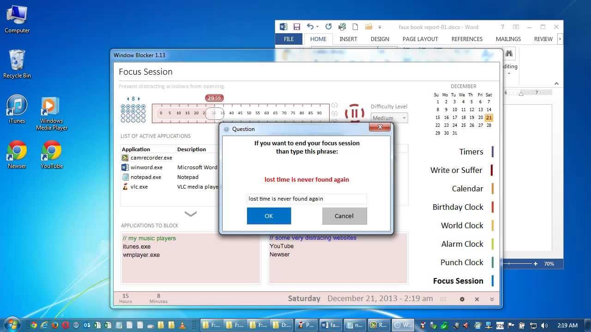Open the Newser Chrome desktop shortcut
This screenshot has height=332, width=591.
(17, 155)
